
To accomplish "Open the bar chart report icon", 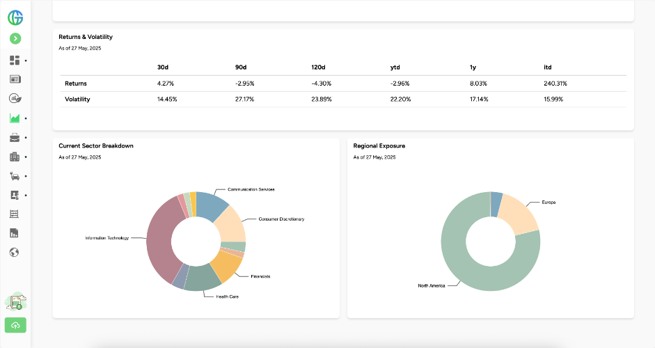I will click(15, 233).
